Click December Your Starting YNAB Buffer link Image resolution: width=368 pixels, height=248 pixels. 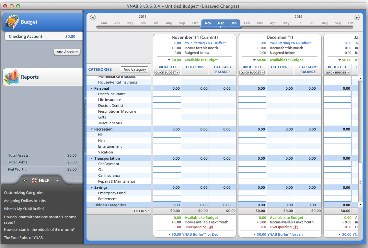tap(291, 43)
